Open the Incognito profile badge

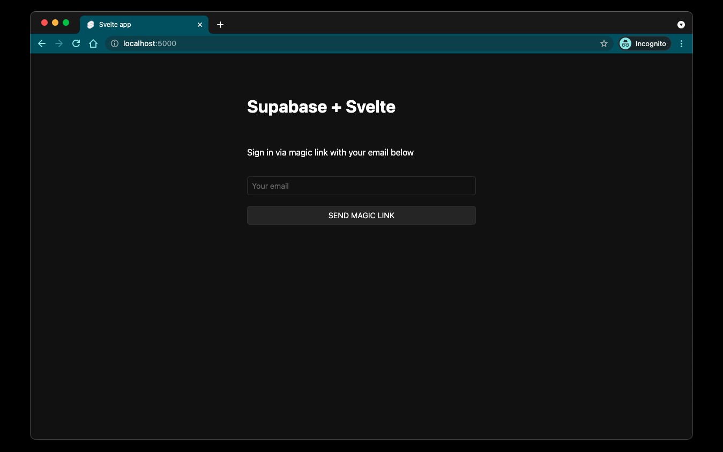643,43
